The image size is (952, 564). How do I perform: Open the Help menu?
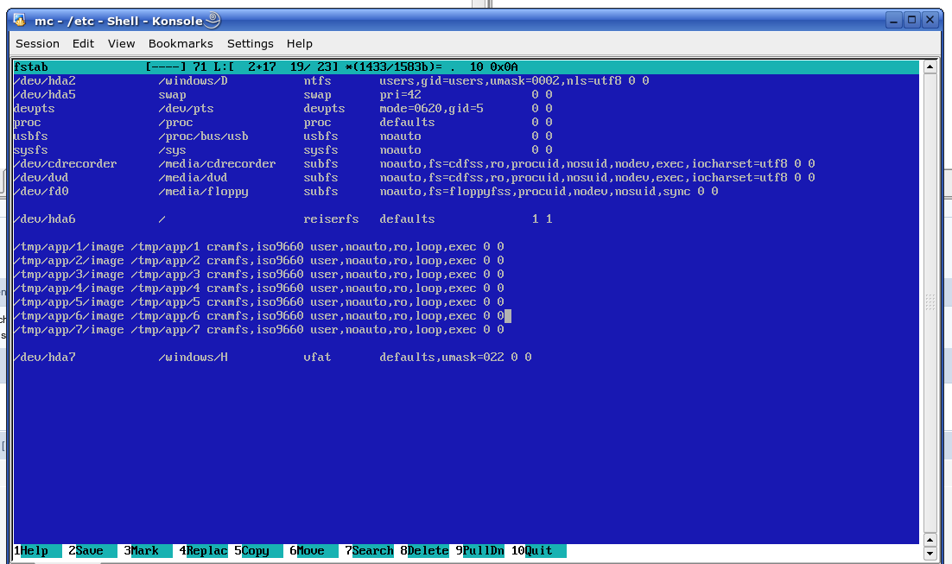point(299,44)
